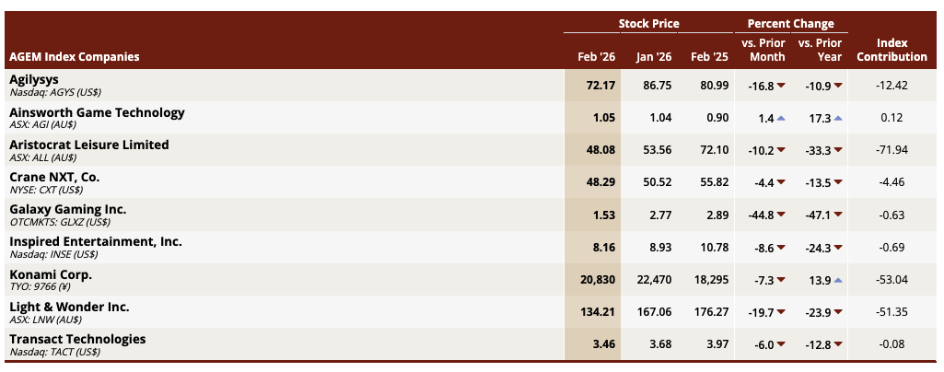The height and width of the screenshot is (372, 944).
Task: Click the OTCMKTS: GLXZ (US$) ticker text
Action: (x=62, y=223)
